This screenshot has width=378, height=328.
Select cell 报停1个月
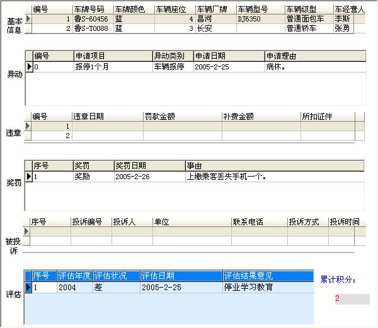[113, 67]
